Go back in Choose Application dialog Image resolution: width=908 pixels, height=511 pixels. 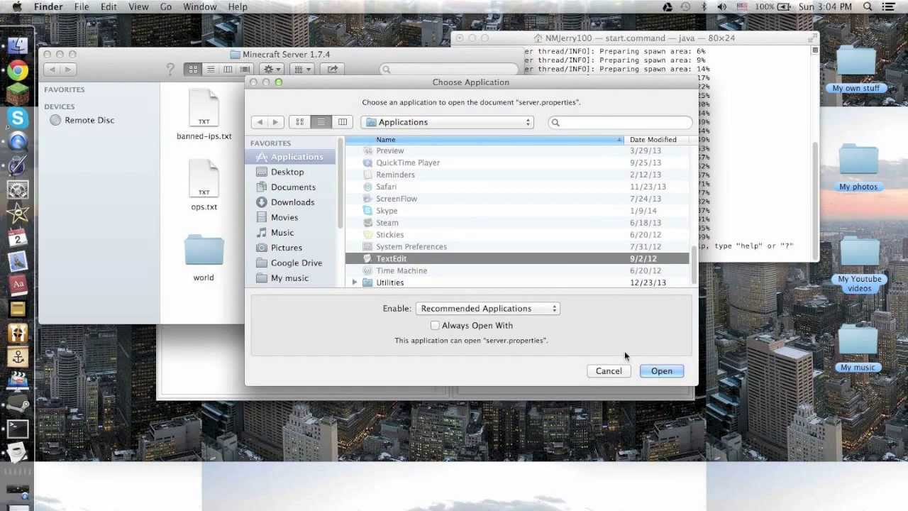(260, 122)
